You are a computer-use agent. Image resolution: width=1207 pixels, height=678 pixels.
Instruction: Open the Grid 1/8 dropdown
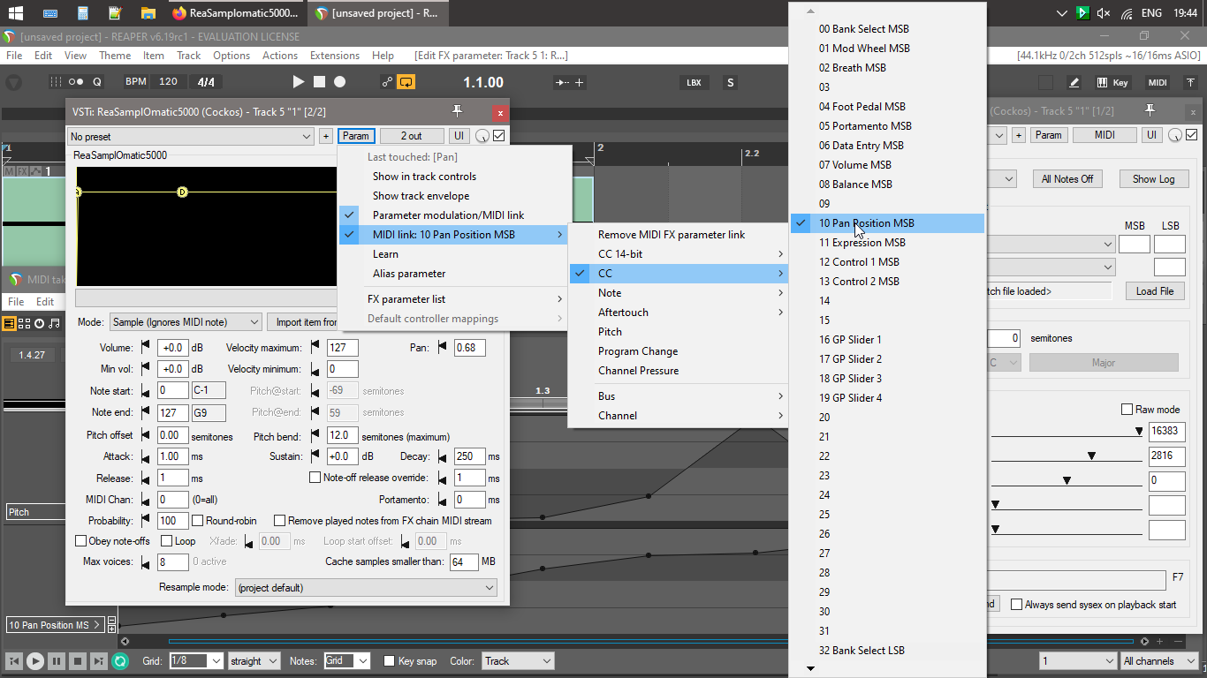coord(196,660)
